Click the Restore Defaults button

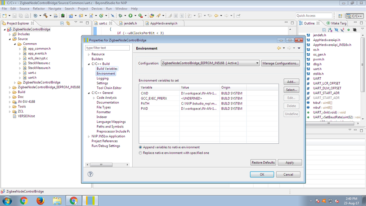tap(263, 162)
